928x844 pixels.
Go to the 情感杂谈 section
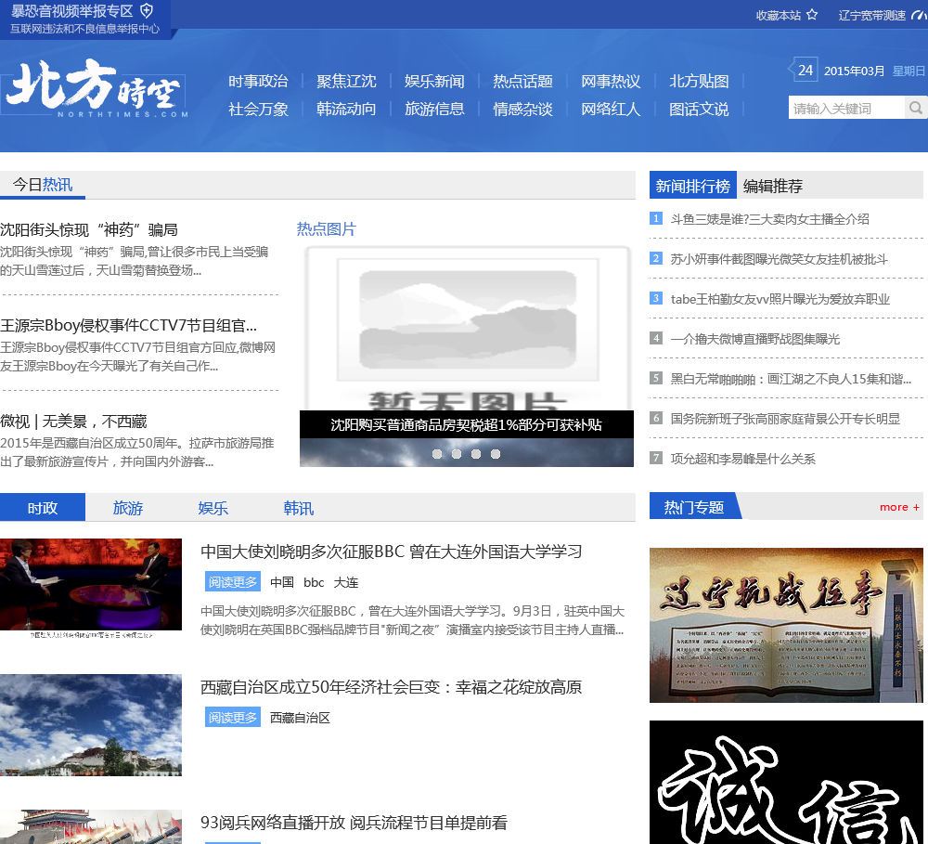click(x=522, y=109)
